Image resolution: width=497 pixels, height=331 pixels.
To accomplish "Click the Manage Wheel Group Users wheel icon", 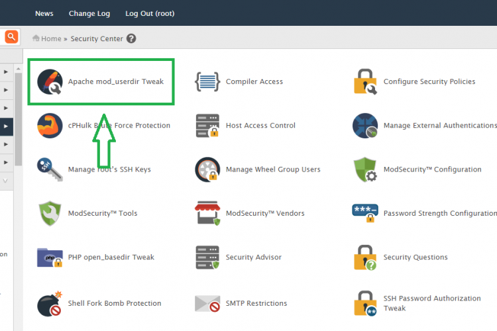I will click(x=207, y=169).
